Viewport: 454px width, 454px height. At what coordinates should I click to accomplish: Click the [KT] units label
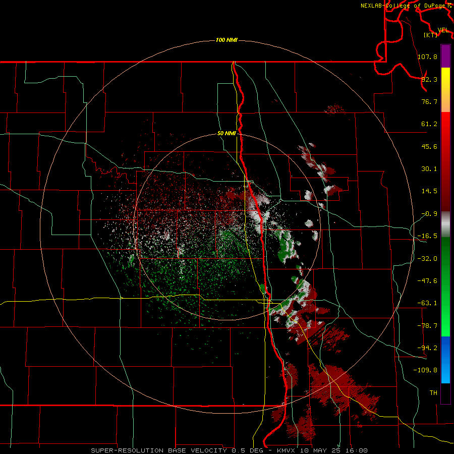click(431, 35)
